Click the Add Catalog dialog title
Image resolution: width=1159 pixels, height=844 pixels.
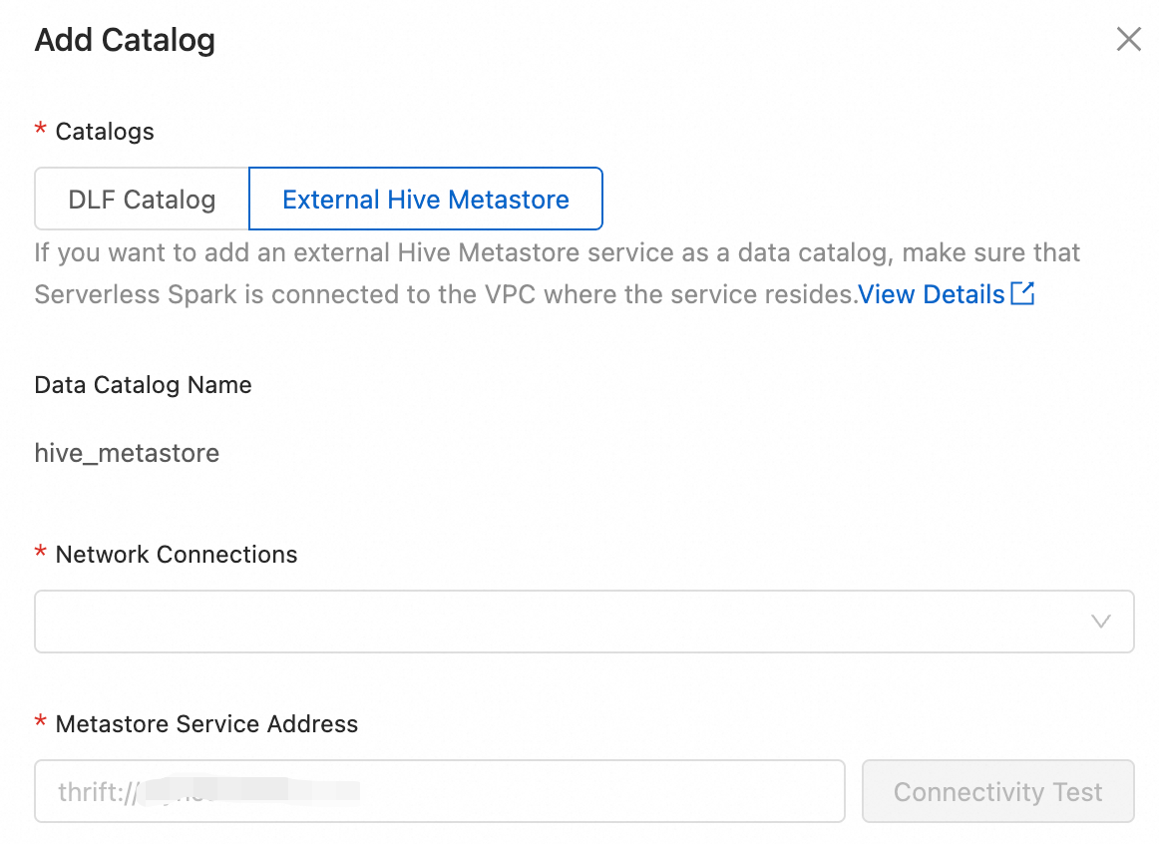[x=125, y=41]
